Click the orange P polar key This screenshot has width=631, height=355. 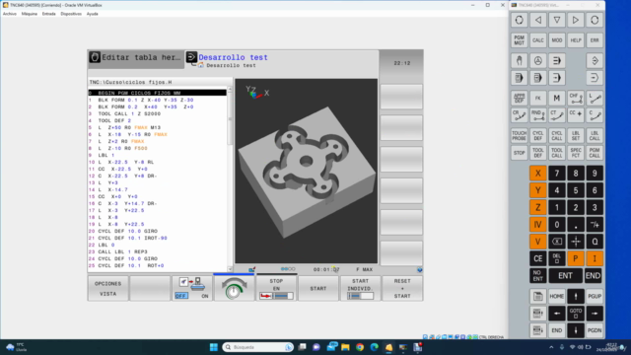click(576, 258)
